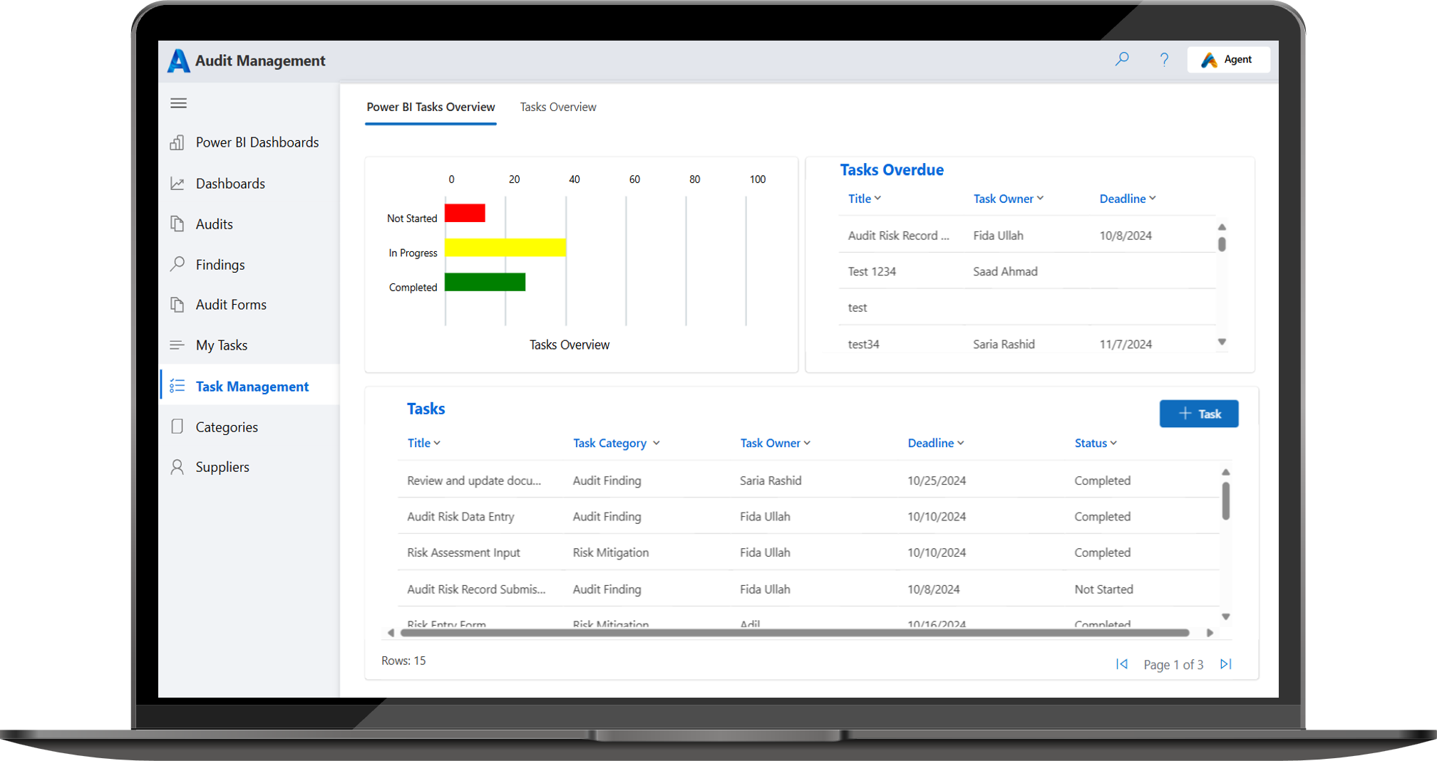Open the Audits section
The image size is (1437, 761).
[x=214, y=224]
